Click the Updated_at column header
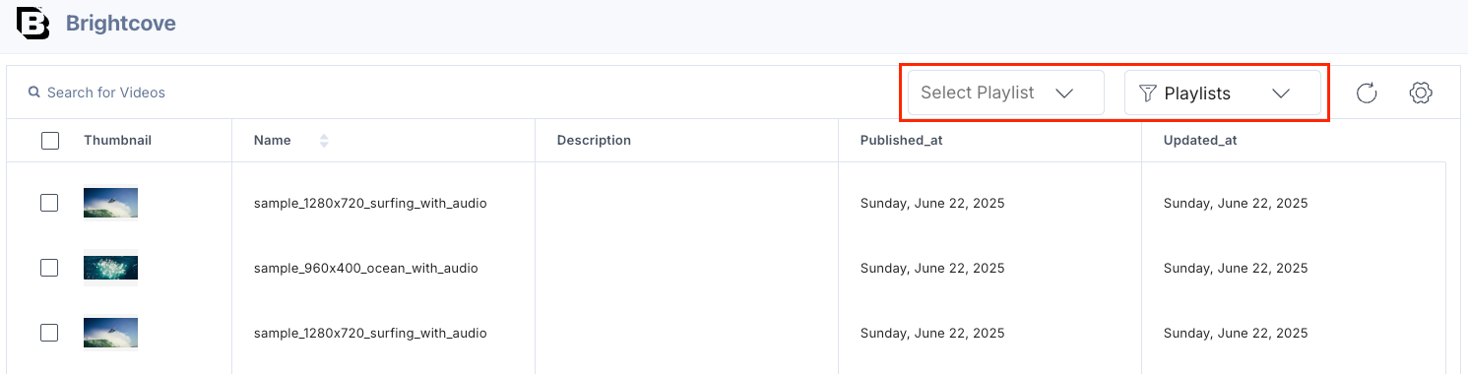The width and height of the screenshot is (1468, 374). (1200, 140)
